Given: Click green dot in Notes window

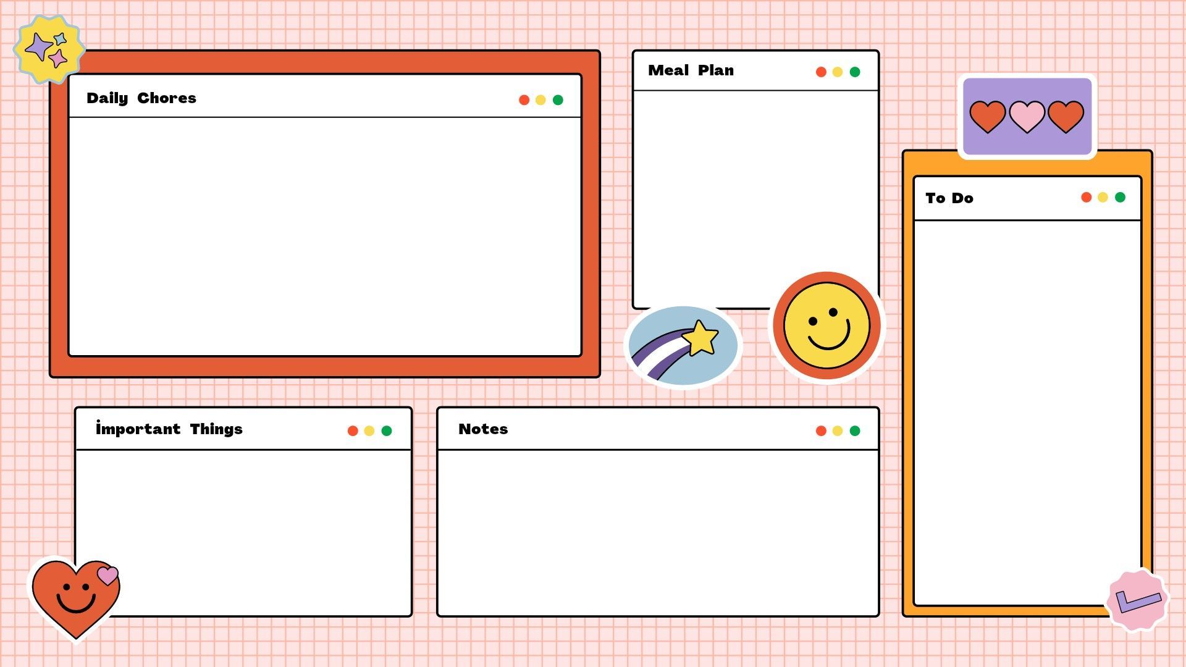Looking at the screenshot, I should point(855,431).
